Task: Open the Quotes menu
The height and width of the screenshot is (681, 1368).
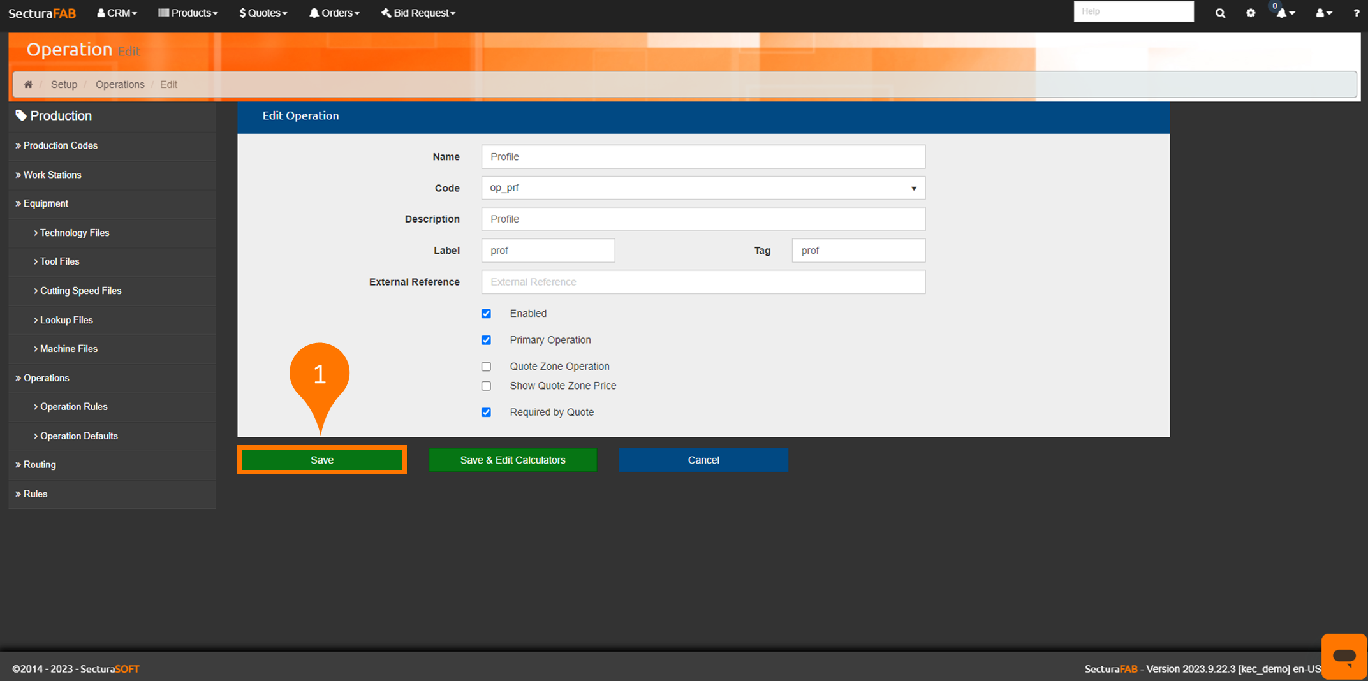Action: point(263,13)
